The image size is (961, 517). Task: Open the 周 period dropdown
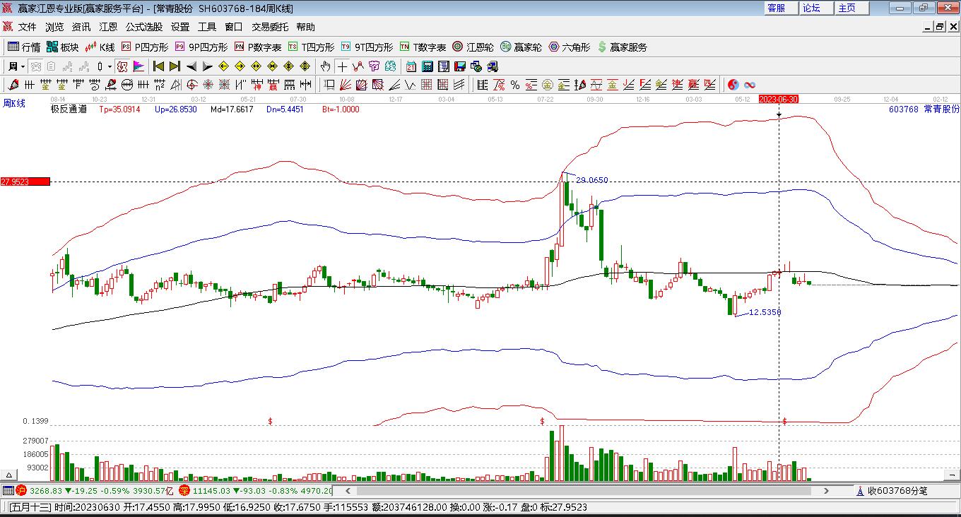click(x=16, y=66)
